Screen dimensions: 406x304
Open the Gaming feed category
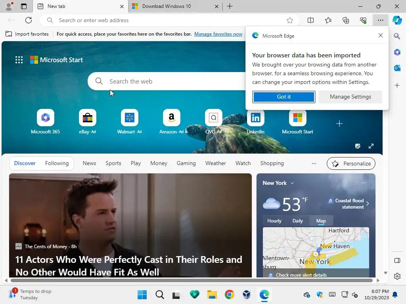tap(186, 163)
